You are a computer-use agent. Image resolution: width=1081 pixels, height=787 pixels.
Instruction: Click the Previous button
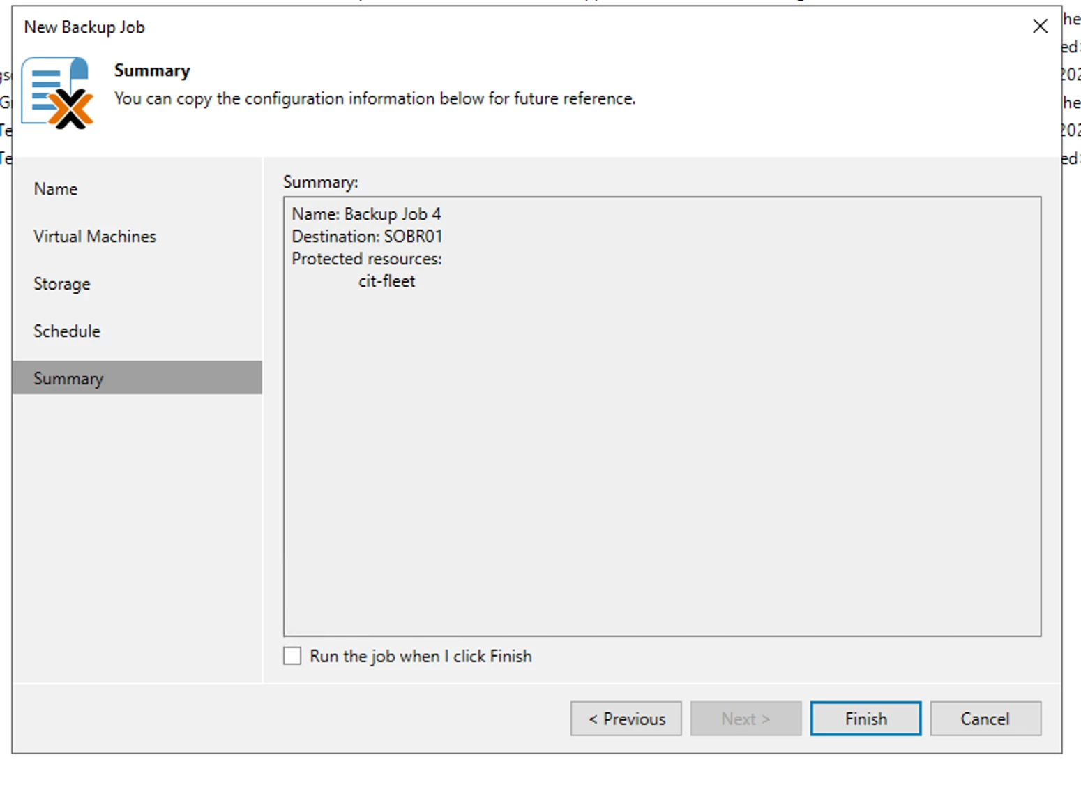click(626, 719)
